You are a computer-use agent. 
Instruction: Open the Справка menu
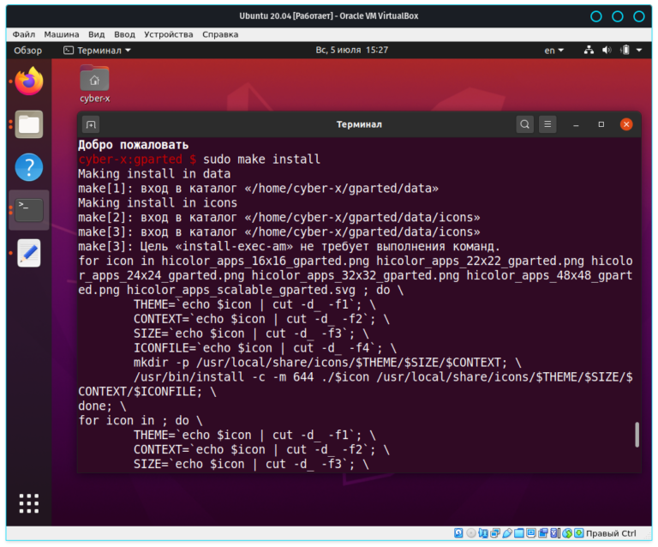220,34
